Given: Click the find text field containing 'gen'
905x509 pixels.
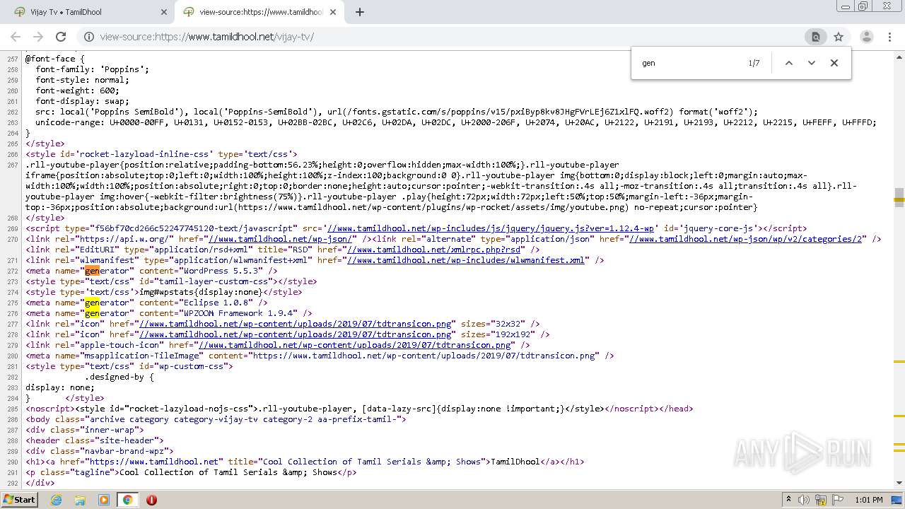Looking at the screenshot, I should 689,63.
